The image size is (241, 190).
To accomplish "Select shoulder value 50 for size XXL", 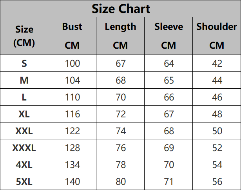I will 217,131.
